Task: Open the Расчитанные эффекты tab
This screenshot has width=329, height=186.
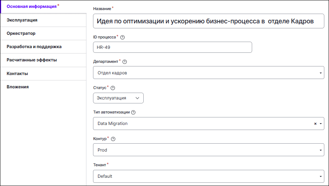Action: (32, 60)
